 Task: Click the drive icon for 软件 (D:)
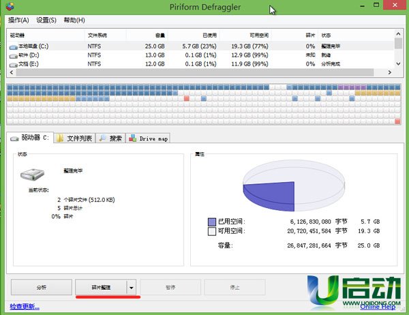click(13, 56)
